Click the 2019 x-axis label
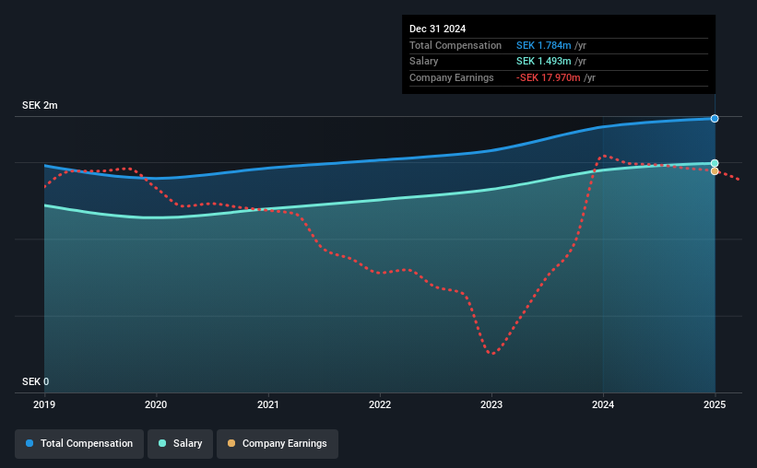Image resolution: width=757 pixels, height=468 pixels. (x=44, y=404)
